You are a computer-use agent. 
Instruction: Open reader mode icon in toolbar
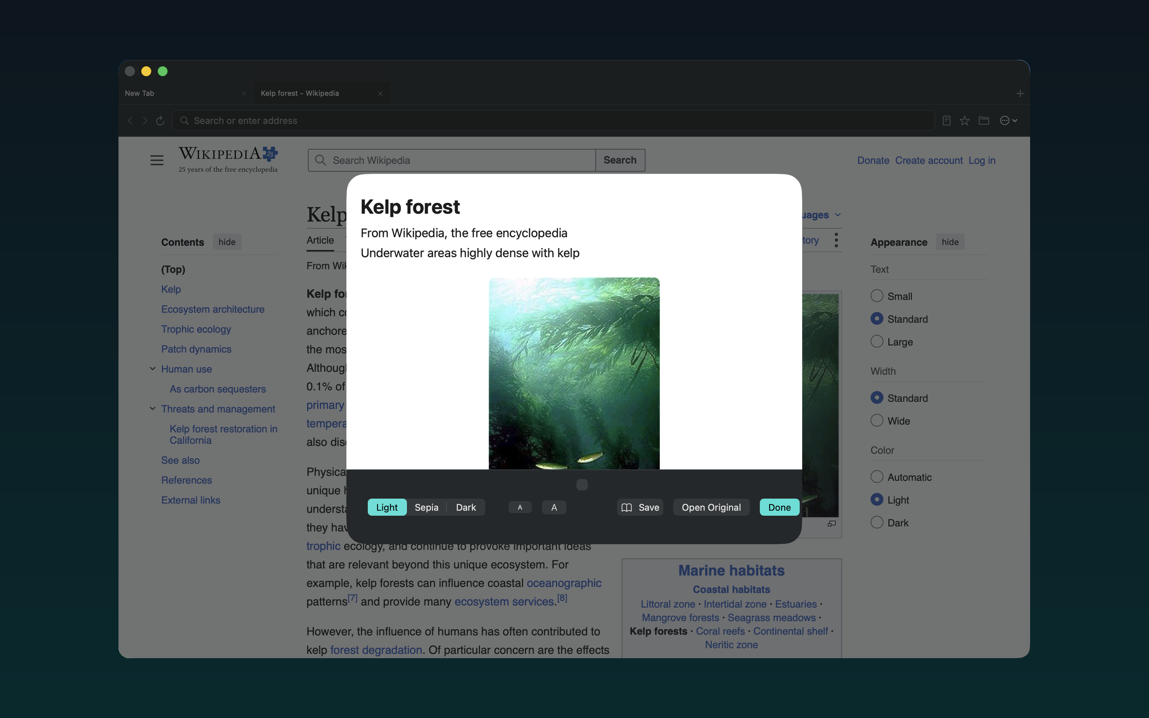(946, 120)
